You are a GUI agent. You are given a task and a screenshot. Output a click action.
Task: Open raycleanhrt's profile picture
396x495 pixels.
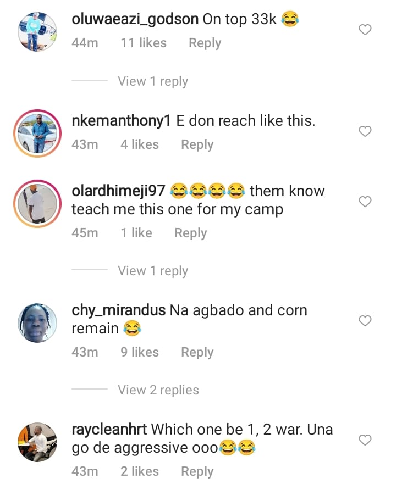coord(37,442)
